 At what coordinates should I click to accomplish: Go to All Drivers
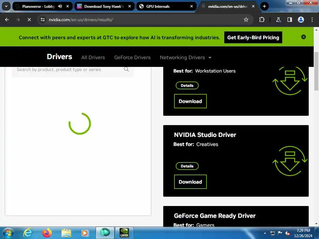coord(93,58)
